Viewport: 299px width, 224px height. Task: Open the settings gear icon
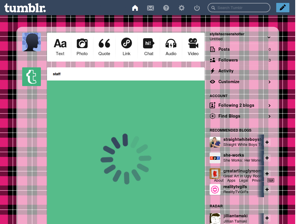point(182,8)
